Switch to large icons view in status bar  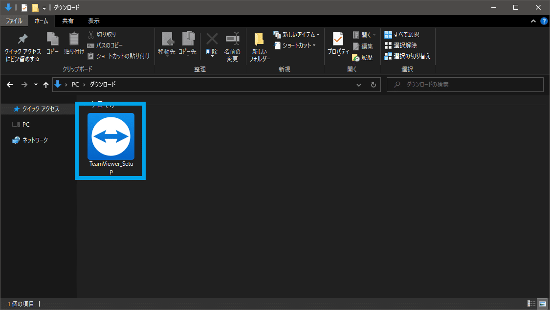[543, 304]
